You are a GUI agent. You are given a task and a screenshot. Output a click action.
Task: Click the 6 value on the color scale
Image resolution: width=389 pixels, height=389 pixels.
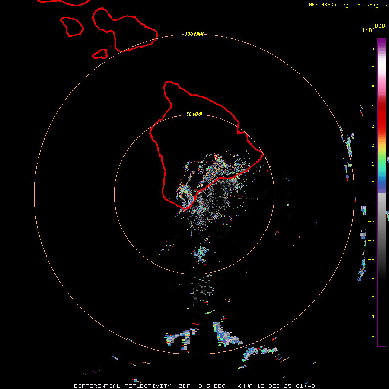point(373,68)
